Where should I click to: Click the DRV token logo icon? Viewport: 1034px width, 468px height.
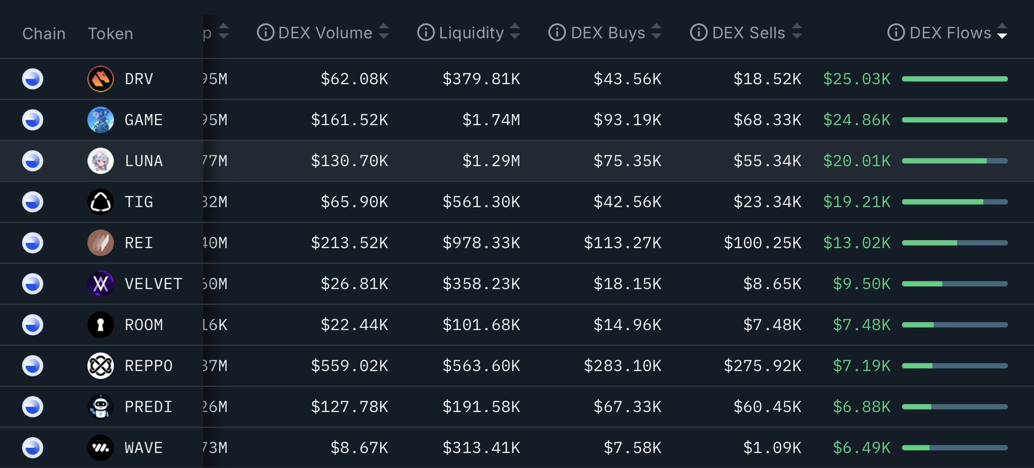(x=100, y=79)
